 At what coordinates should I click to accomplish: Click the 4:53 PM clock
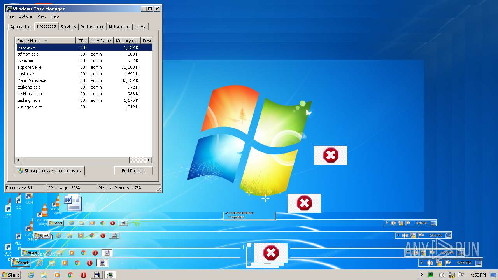(478, 275)
